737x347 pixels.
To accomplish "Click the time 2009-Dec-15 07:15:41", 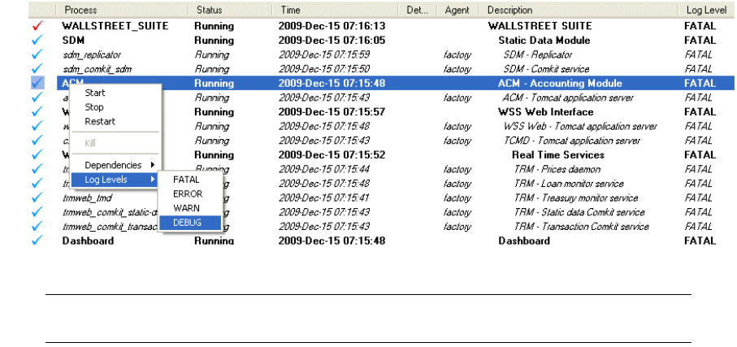I will (x=324, y=198).
